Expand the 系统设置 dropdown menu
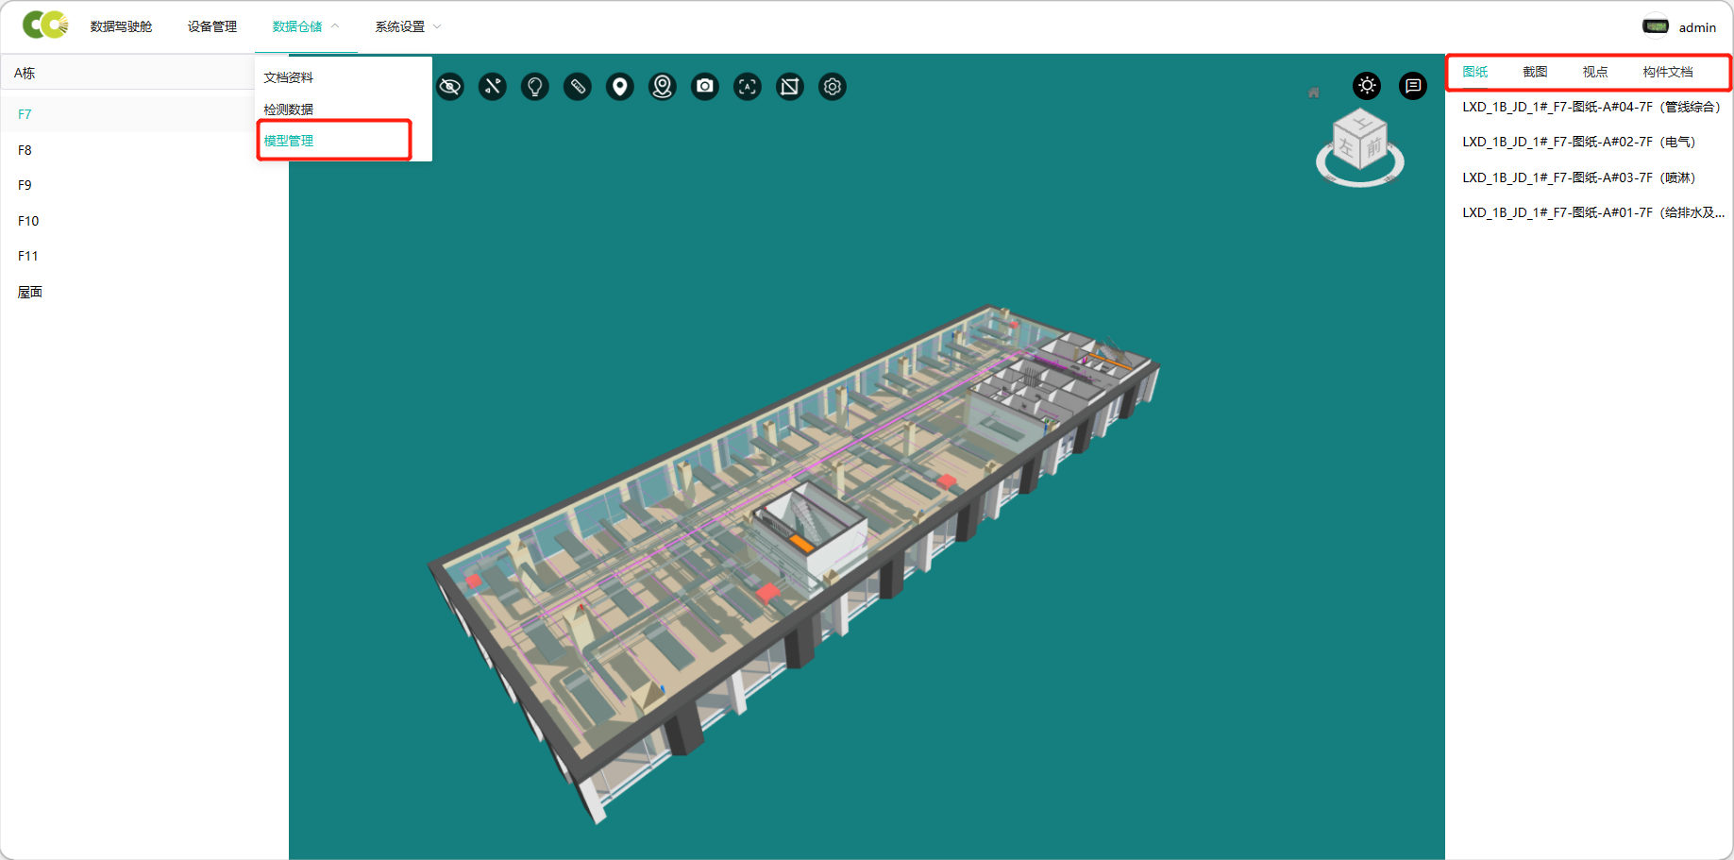 [408, 26]
